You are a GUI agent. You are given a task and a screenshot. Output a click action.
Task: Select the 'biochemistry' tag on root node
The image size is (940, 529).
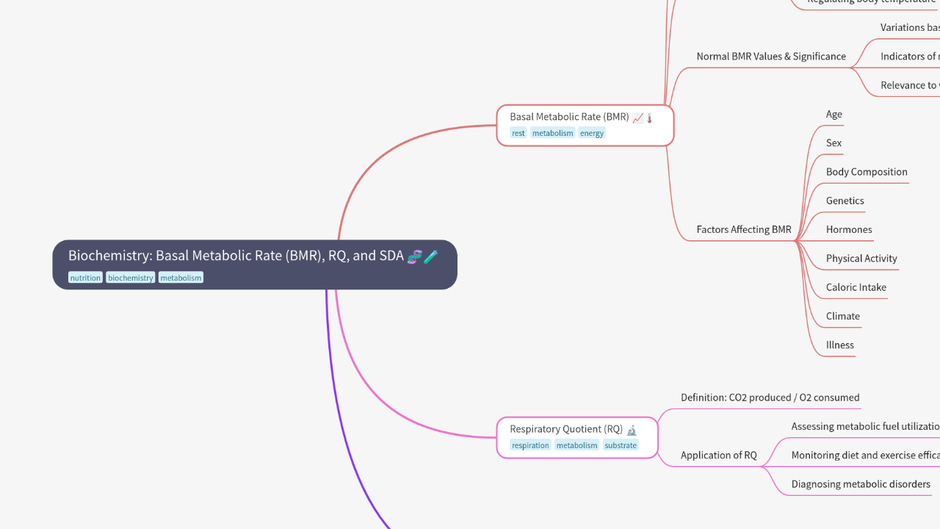tap(131, 278)
